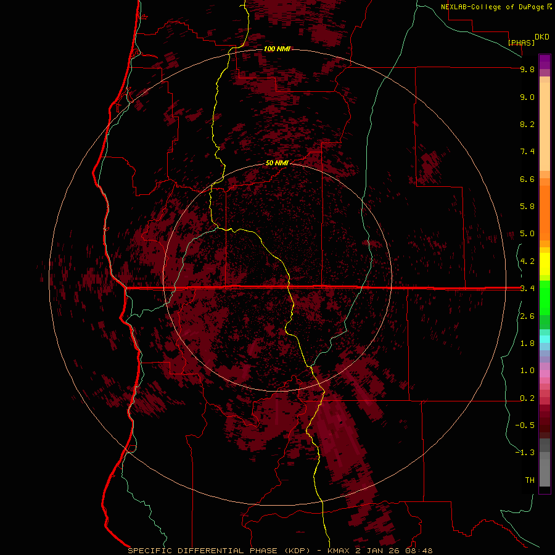Screen dimensions: 555x555
Task: Click the 9.0 scale value
Action: pos(527,97)
